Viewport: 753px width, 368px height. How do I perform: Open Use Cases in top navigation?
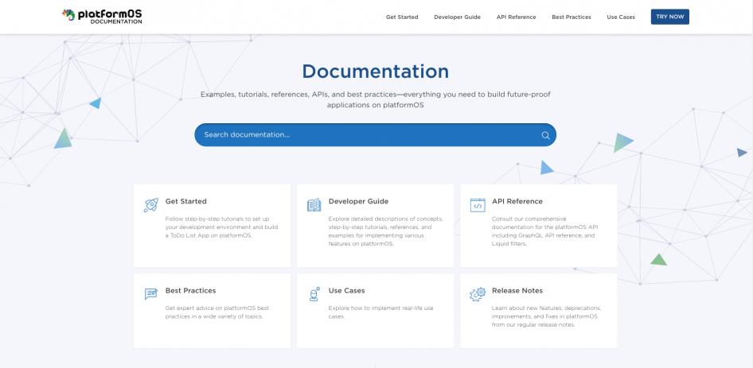pyautogui.click(x=621, y=17)
